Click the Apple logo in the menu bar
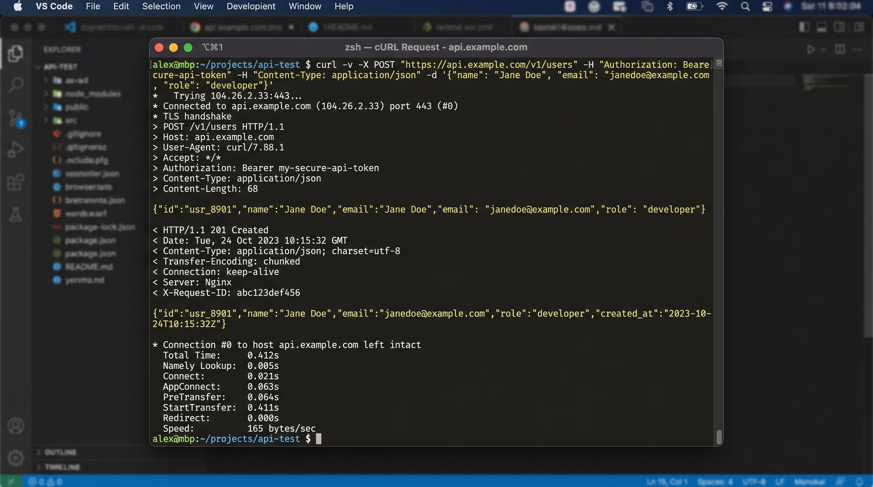Screen dimensions: 873x487 [x=18, y=7]
